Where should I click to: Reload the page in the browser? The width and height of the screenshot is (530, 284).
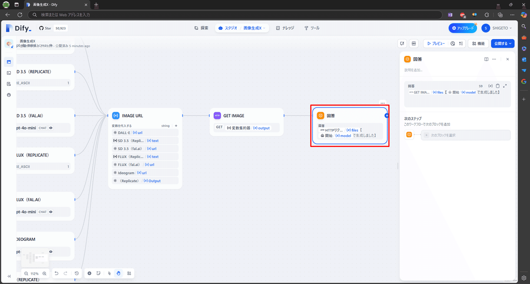tap(20, 15)
